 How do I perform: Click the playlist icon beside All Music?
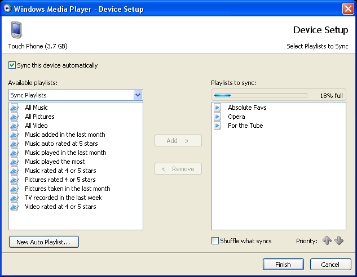[14, 108]
